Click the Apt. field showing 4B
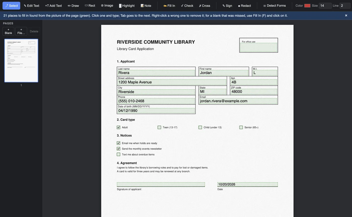This screenshot has height=217, width=352. 254,82
